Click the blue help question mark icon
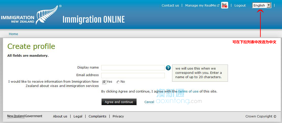 coord(168,68)
